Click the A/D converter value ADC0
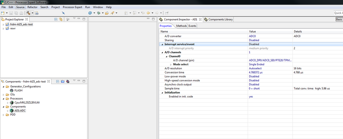The image size is (343, 139). [253, 36]
